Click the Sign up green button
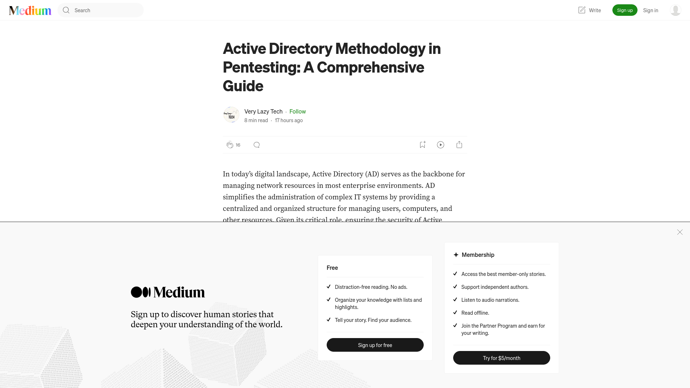Viewport: 690px width, 388px height. pyautogui.click(x=625, y=10)
